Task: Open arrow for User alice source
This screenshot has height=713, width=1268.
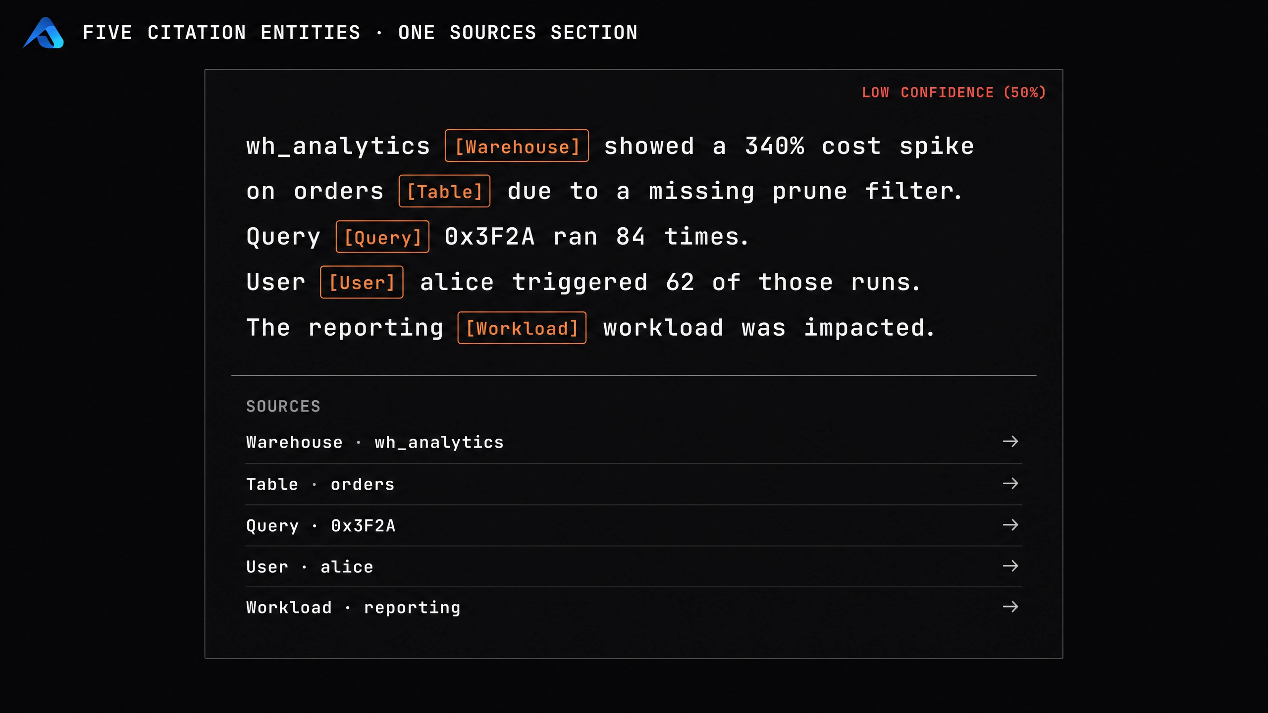Action: coord(1010,565)
